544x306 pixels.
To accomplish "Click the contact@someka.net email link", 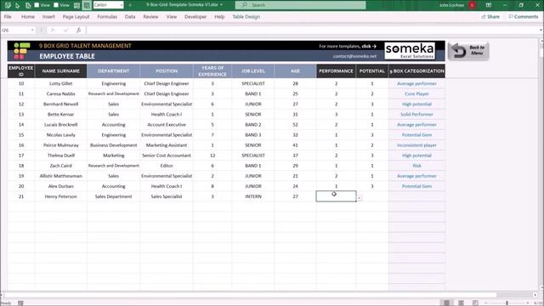I will coord(354,56).
